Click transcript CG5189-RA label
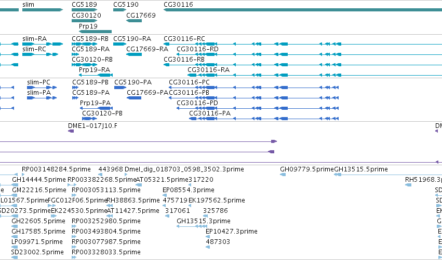The width and height of the screenshot is (442, 260). pyautogui.click(x=90, y=49)
